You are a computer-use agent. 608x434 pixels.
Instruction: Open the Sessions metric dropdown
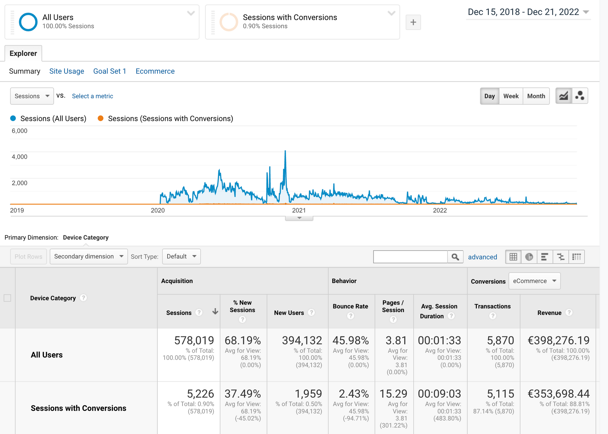coord(32,96)
